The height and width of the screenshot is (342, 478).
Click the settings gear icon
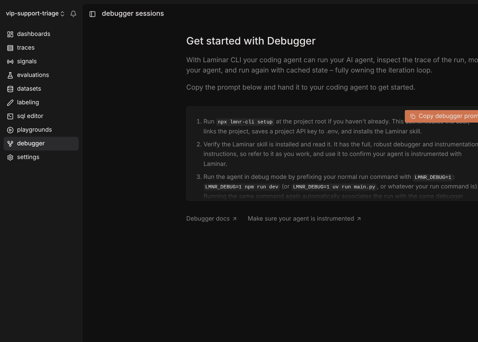(x=10, y=157)
